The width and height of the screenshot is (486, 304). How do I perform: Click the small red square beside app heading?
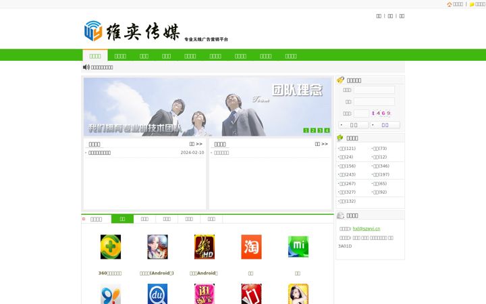pos(84,219)
